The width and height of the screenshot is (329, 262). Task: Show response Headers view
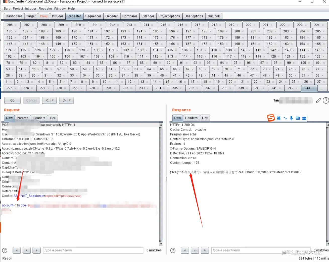(x=191, y=118)
